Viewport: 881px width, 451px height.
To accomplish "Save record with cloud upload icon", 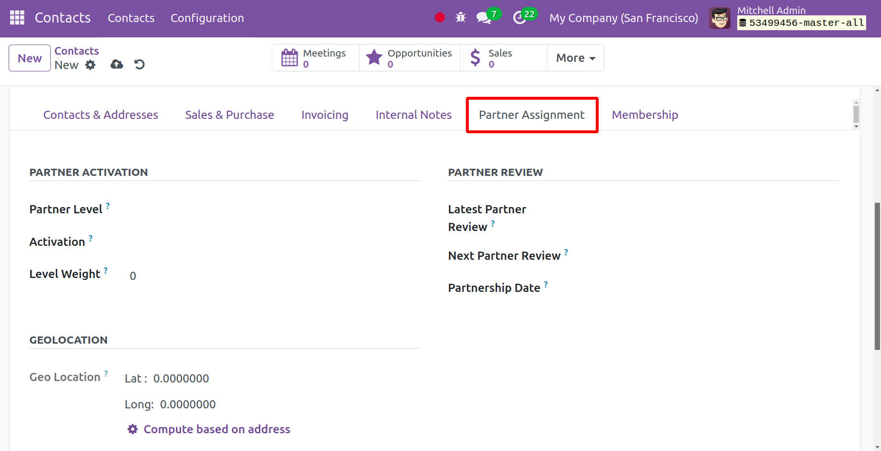I will (116, 64).
